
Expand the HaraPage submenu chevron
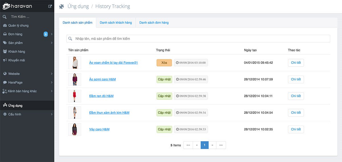pos(52,82)
